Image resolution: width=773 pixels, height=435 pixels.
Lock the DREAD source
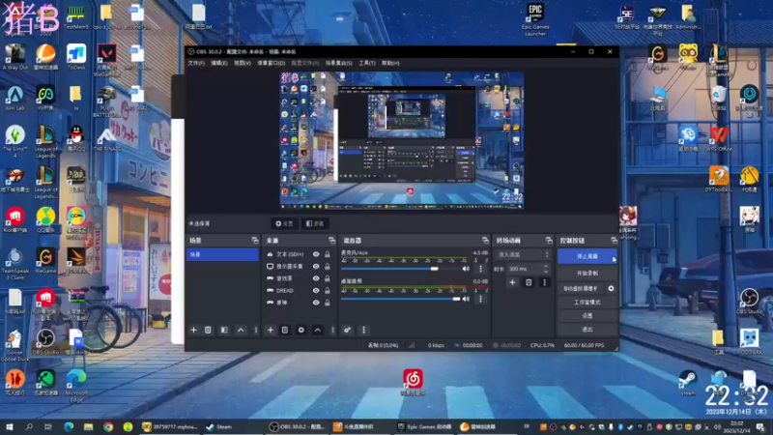(x=328, y=291)
